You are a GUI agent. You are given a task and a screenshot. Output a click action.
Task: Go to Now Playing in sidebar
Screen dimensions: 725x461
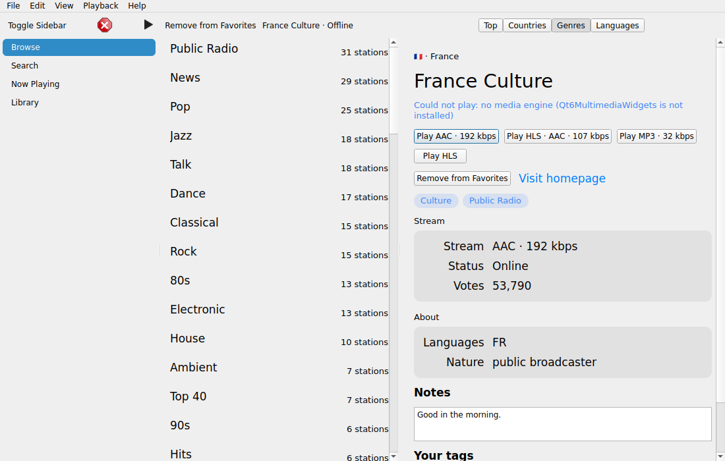pos(79,84)
